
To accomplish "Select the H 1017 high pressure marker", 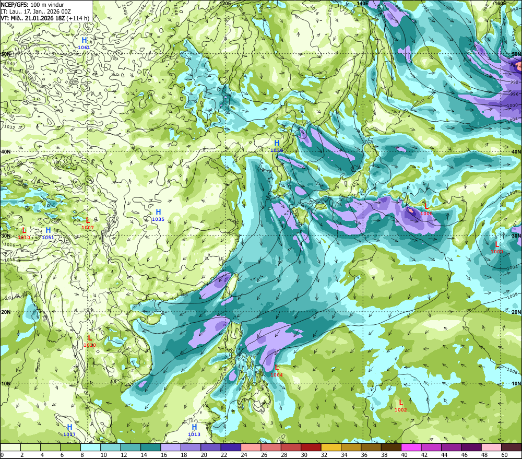I will pos(69,430).
